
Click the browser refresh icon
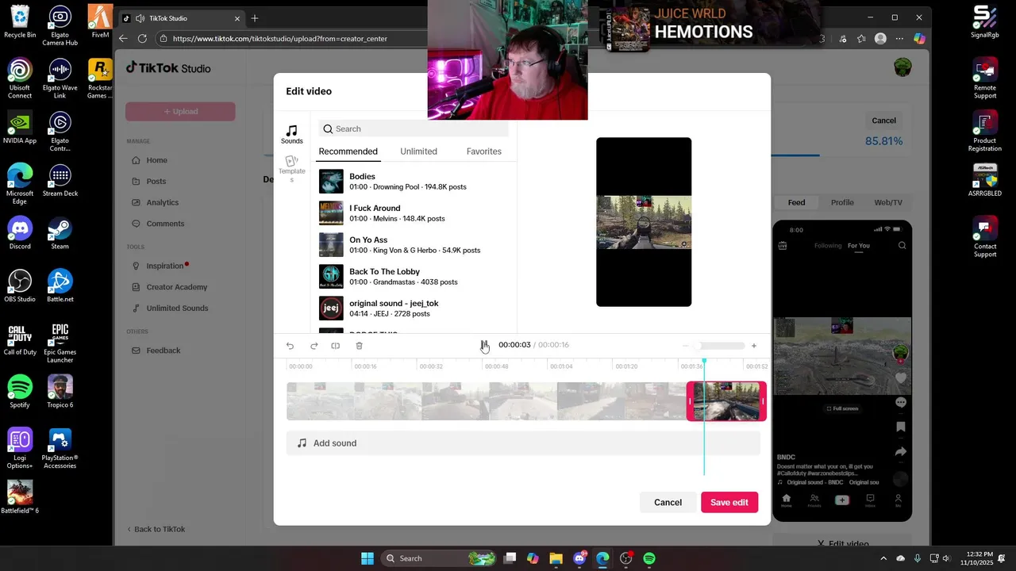tap(142, 38)
